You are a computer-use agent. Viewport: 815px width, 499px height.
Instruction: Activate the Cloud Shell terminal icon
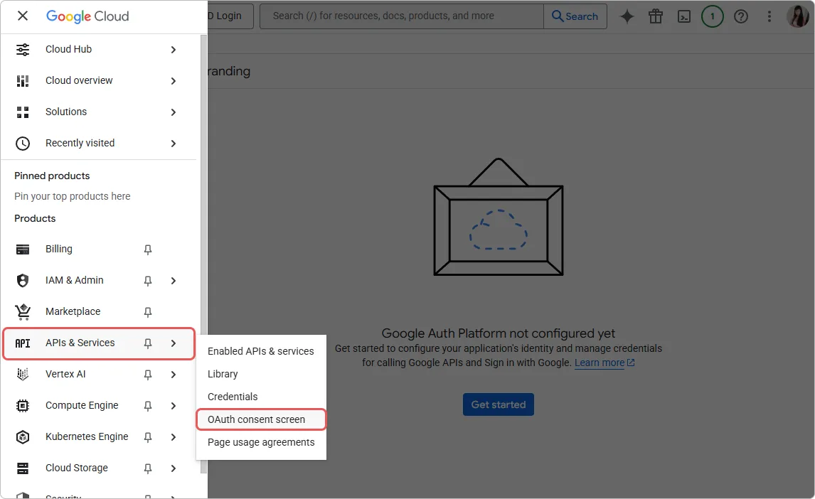(683, 16)
